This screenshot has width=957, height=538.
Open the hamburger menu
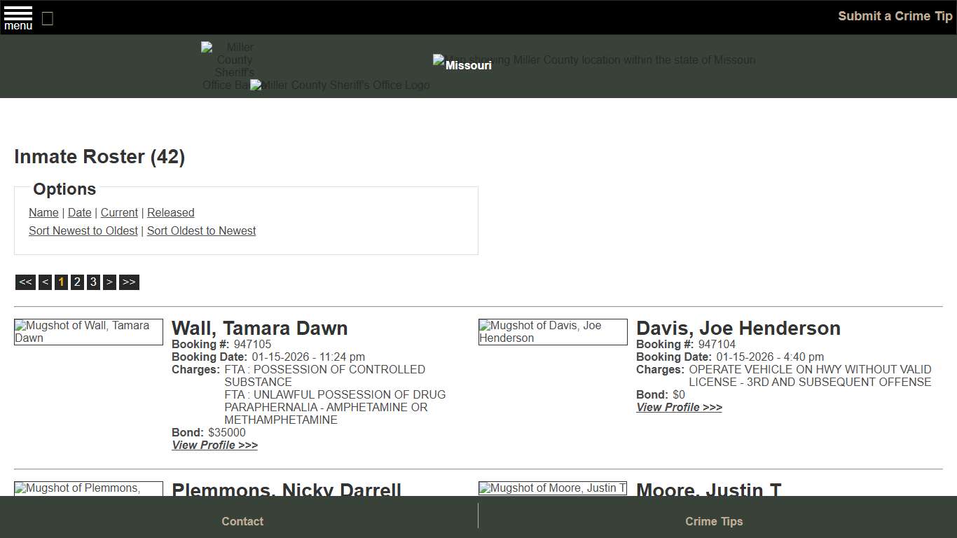point(18,18)
